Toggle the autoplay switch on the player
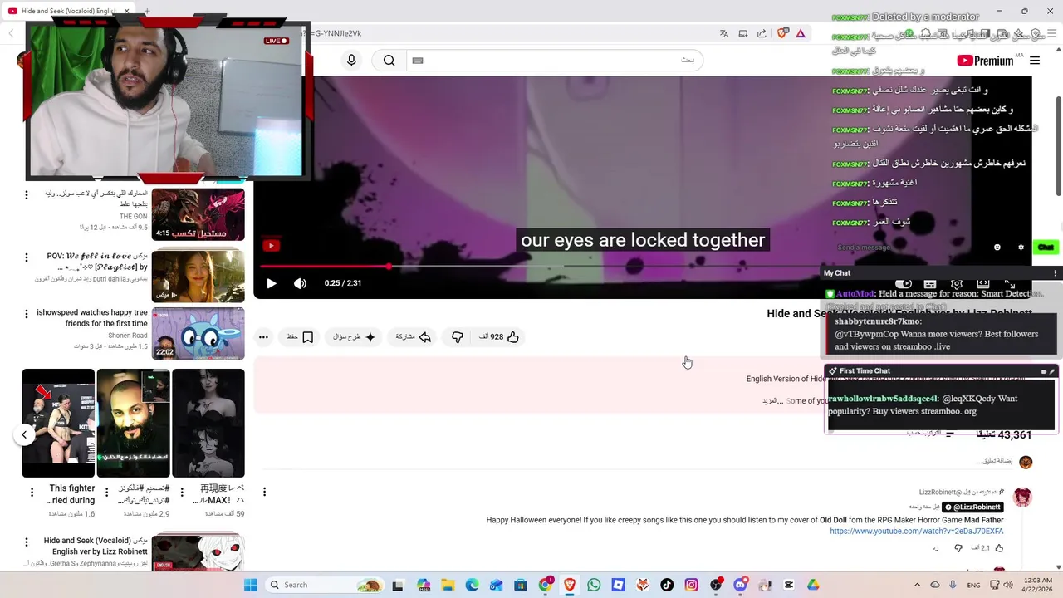This screenshot has width=1063, height=598. click(904, 284)
